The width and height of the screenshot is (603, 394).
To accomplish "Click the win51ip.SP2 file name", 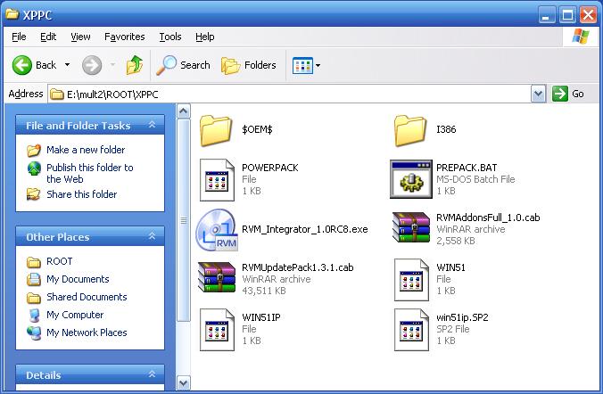I will 462,317.
